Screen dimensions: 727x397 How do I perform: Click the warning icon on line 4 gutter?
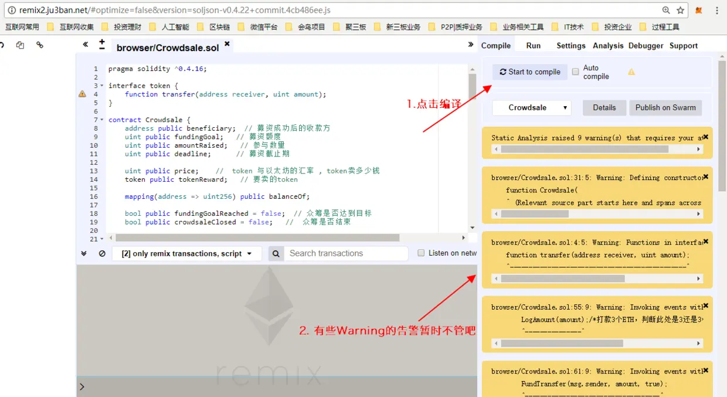82,94
